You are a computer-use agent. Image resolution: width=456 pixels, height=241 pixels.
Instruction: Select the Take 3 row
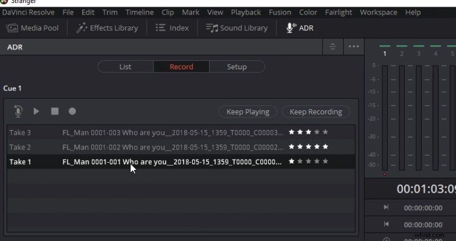tap(181, 133)
